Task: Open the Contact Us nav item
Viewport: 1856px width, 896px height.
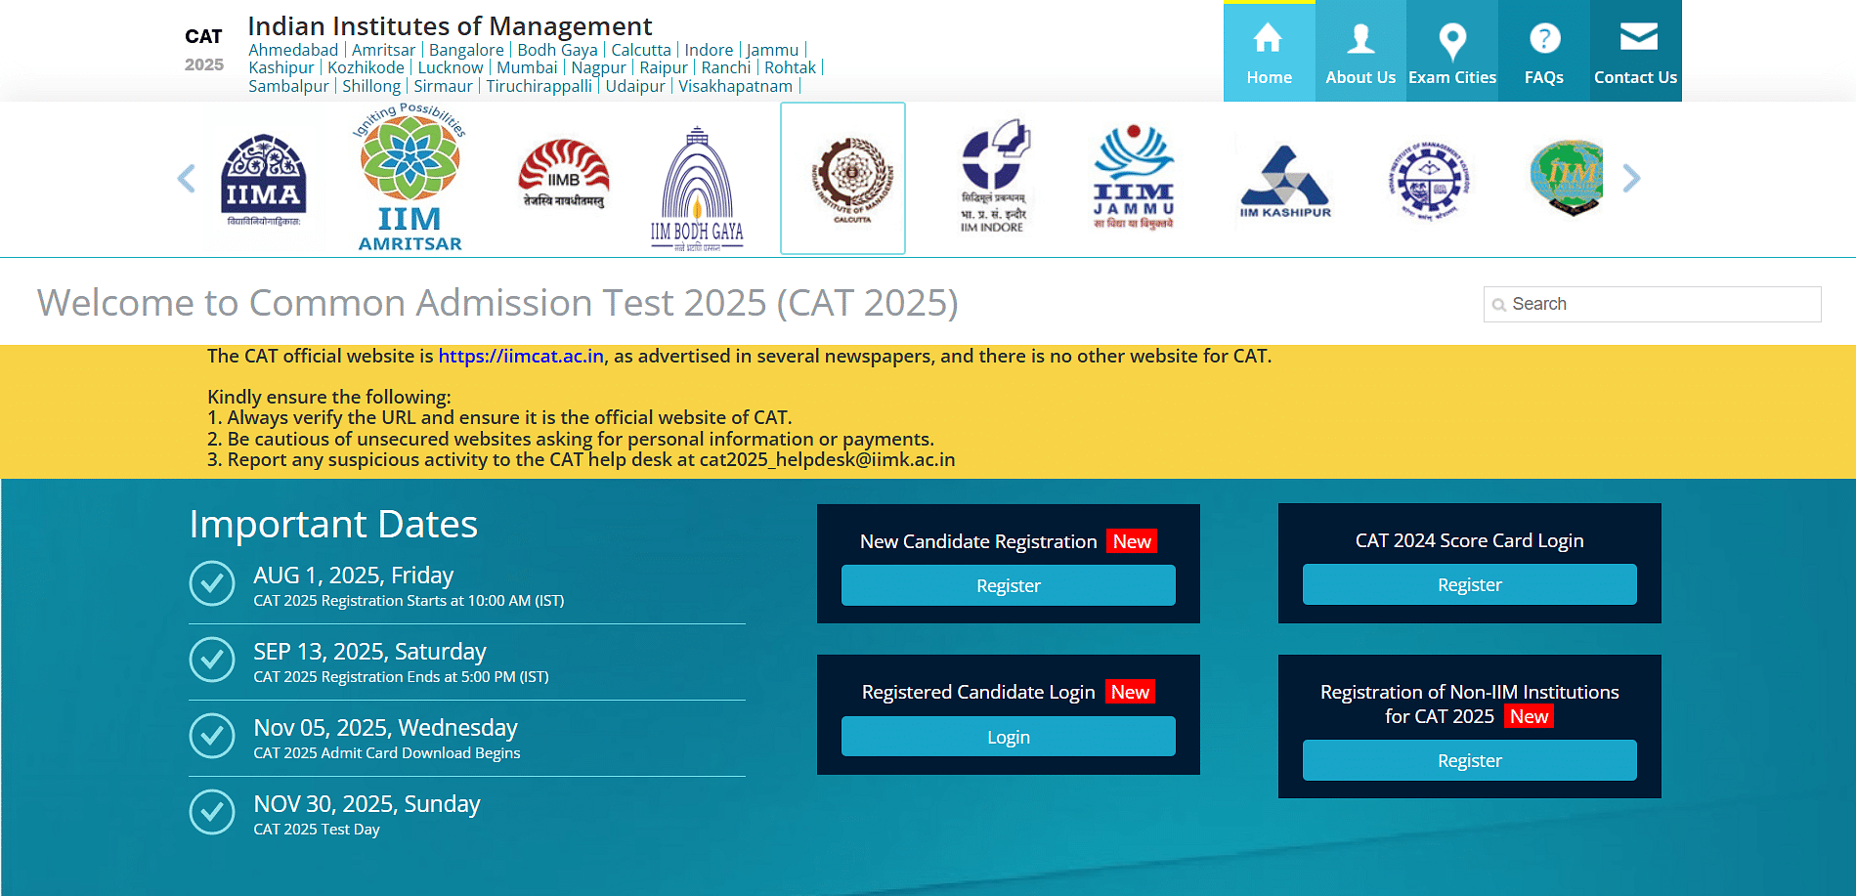Action: [1635, 53]
